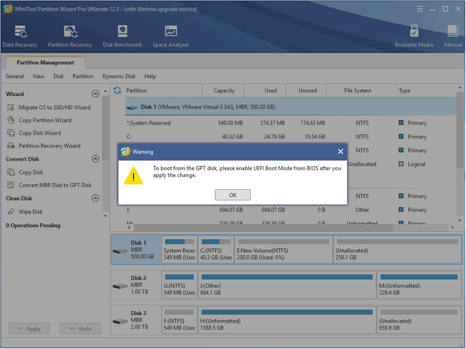Click the yellow warning triangle icon in the dialog
Screen dimensions: 466x349
coord(133,176)
